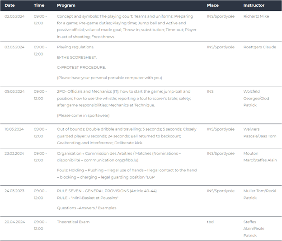Select the Instructor column header
The height and width of the screenshot is (241, 282).
[254, 5]
